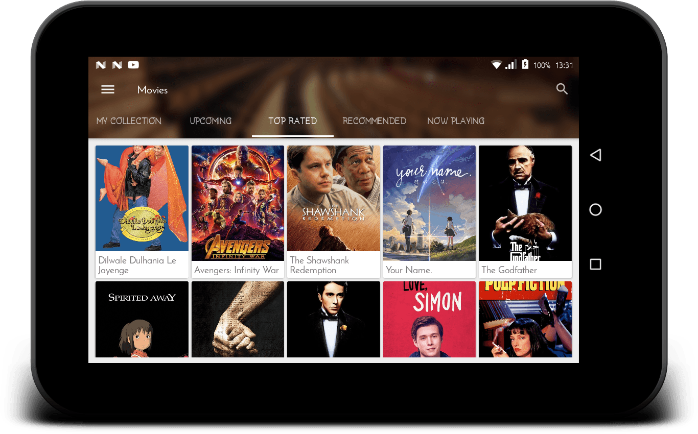Tap the Wi-Fi status icon
This screenshot has width=698, height=434.
pyautogui.click(x=497, y=65)
